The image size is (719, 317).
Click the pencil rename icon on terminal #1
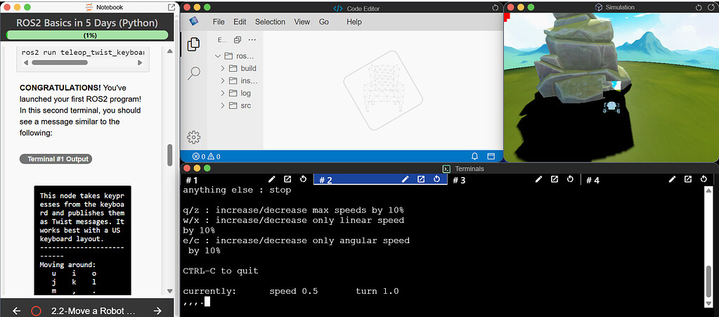271,179
